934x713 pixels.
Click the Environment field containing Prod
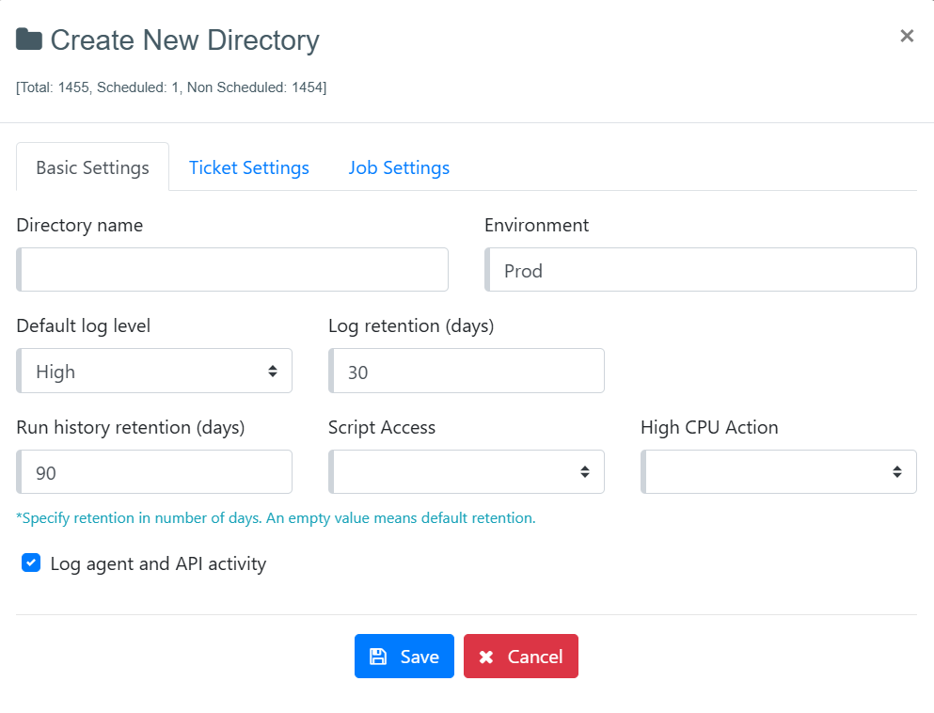click(x=701, y=270)
